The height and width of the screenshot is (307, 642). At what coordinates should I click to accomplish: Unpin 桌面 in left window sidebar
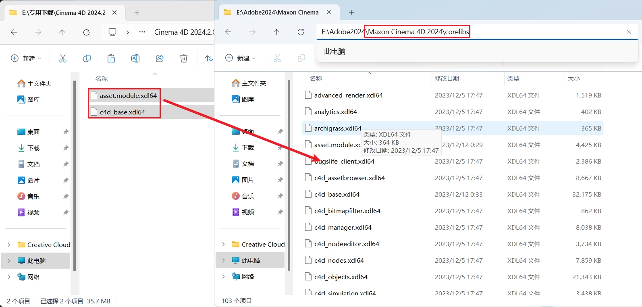tap(66, 132)
